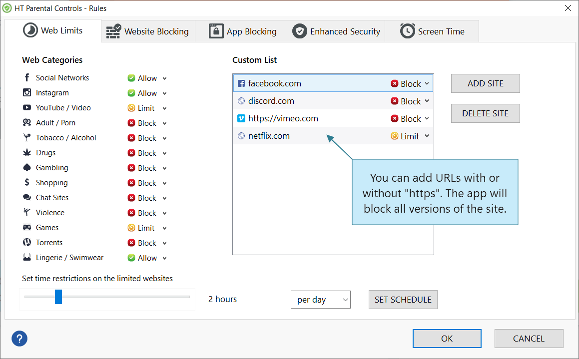The height and width of the screenshot is (359, 579).
Task: Click the time restriction slider thumb
Action: 58,297
